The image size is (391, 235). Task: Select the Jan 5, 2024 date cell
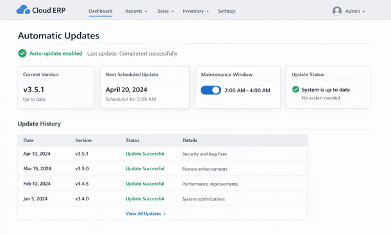[x=35, y=199]
